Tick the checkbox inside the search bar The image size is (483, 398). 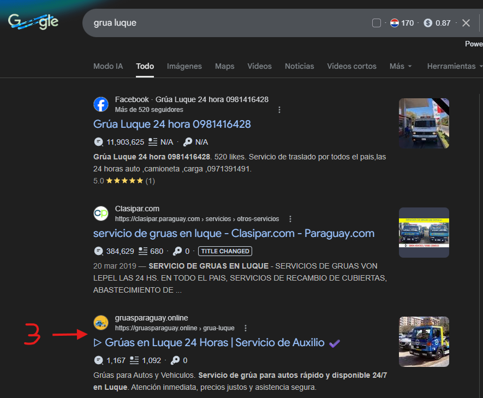point(376,23)
